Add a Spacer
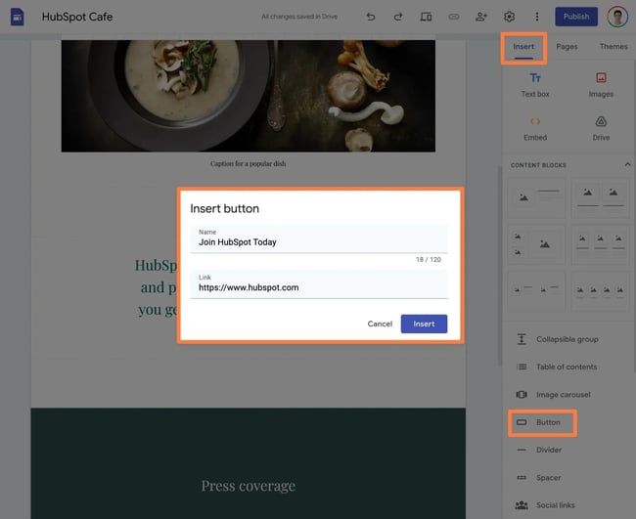 coord(539,478)
